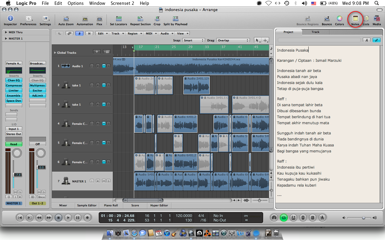Open the Drag dropdown showing Overlap
The height and width of the screenshot is (240, 385).
233,40
